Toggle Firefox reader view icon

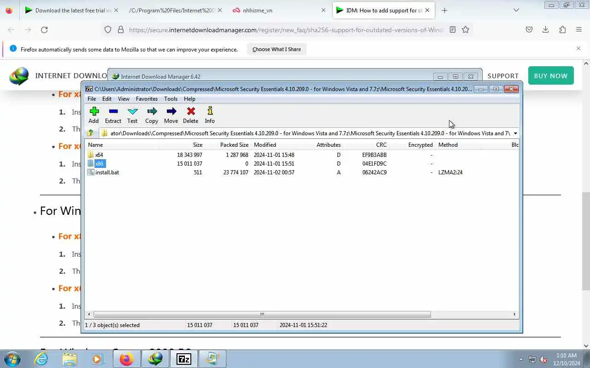(x=453, y=29)
